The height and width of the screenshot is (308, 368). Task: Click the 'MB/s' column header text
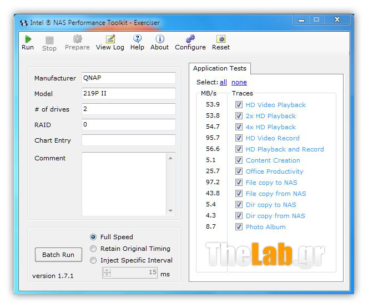coord(209,93)
